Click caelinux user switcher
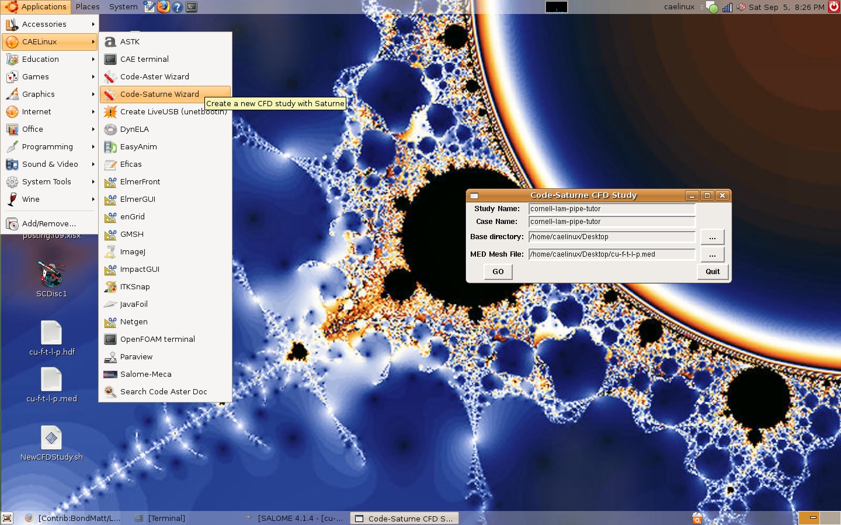 [x=679, y=7]
